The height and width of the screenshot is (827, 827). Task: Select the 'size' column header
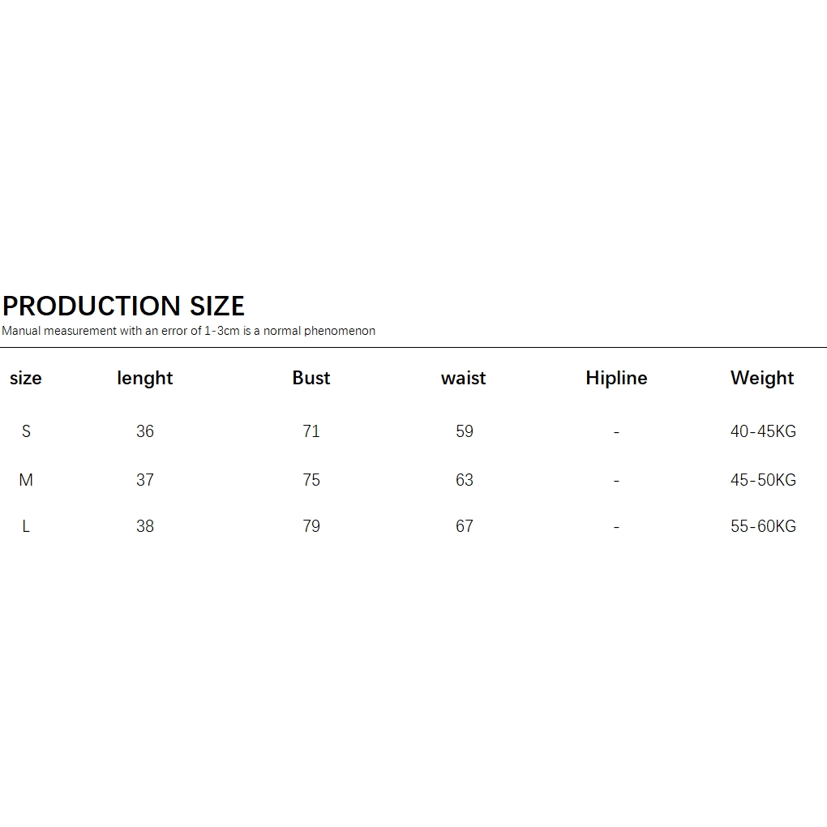tap(26, 378)
